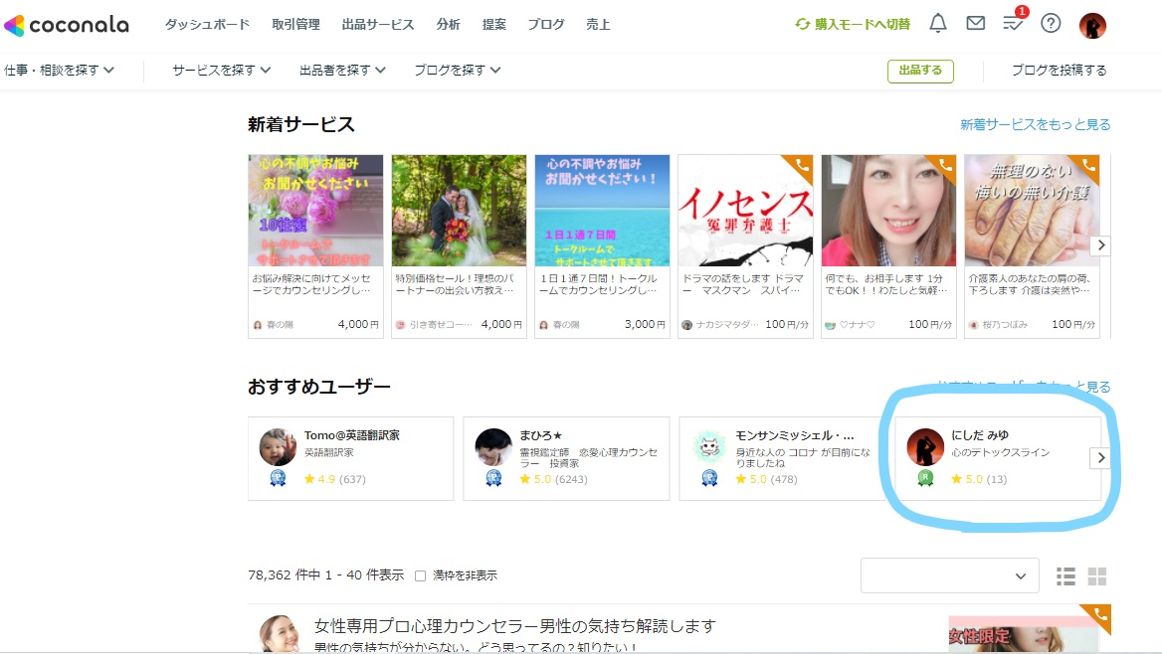Click the rank badge under モンサンミッシェル

point(709,478)
